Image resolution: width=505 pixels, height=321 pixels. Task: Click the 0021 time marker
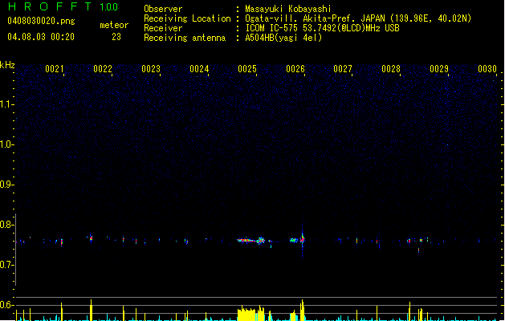pos(55,69)
